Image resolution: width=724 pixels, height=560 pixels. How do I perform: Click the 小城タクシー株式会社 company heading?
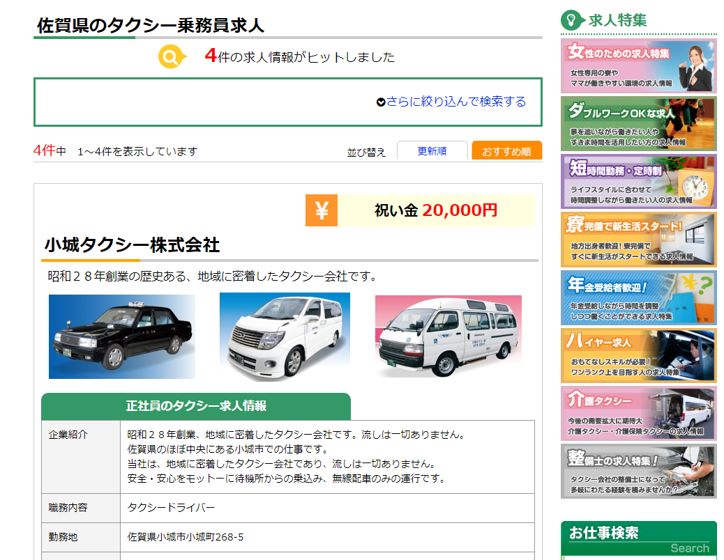(132, 244)
